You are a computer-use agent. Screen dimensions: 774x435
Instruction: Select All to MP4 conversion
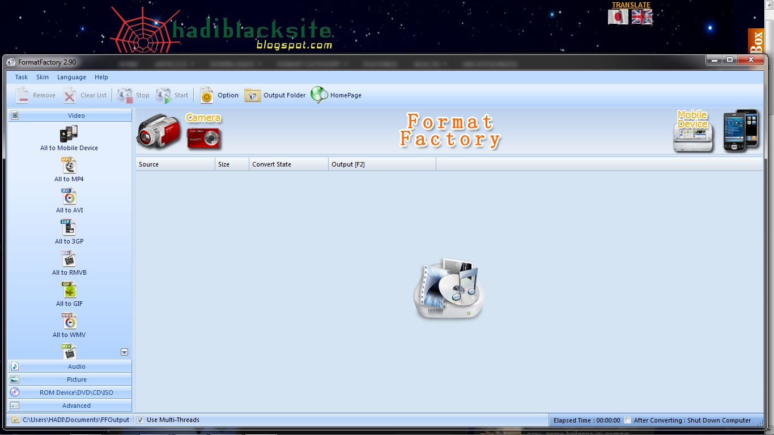tap(69, 169)
